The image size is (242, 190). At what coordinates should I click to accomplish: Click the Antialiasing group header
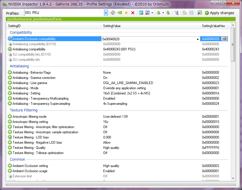click(19, 66)
